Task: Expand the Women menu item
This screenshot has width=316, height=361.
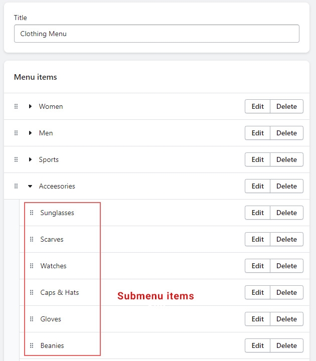Action: pos(30,106)
